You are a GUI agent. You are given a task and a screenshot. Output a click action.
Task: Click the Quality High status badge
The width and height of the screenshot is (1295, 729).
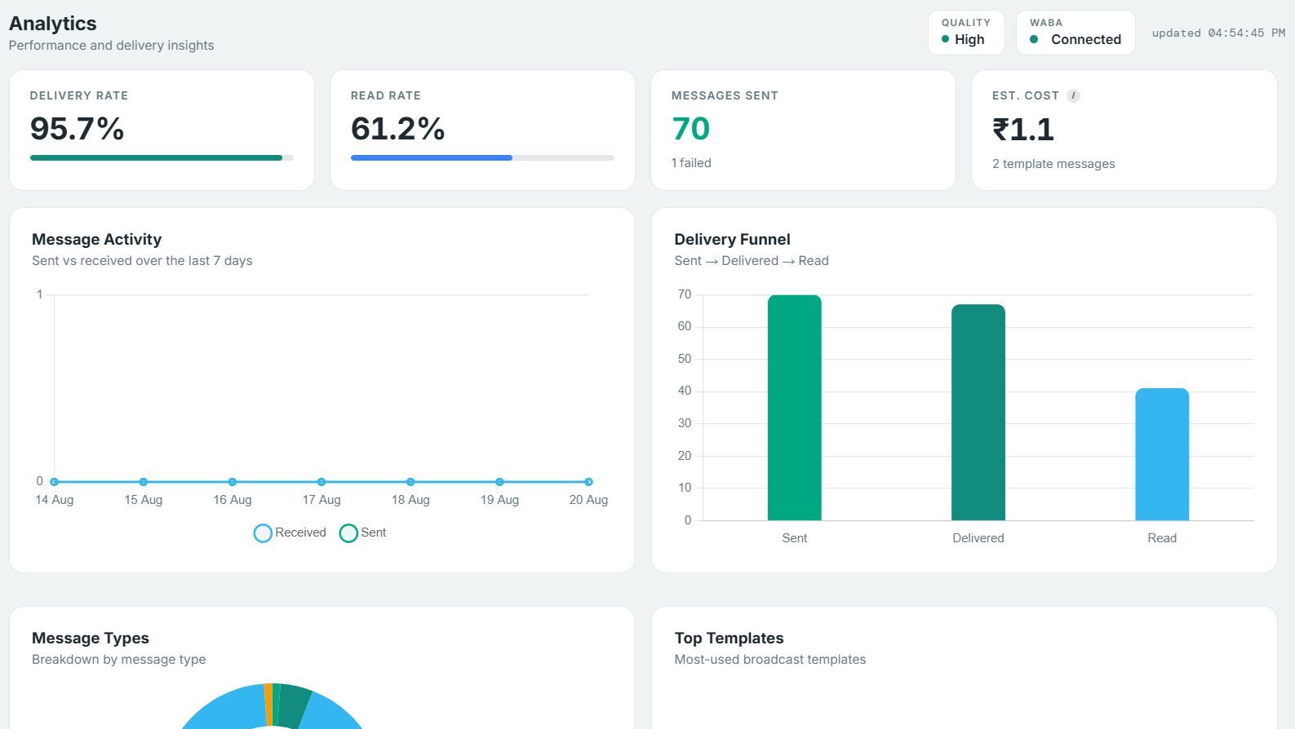pos(966,33)
